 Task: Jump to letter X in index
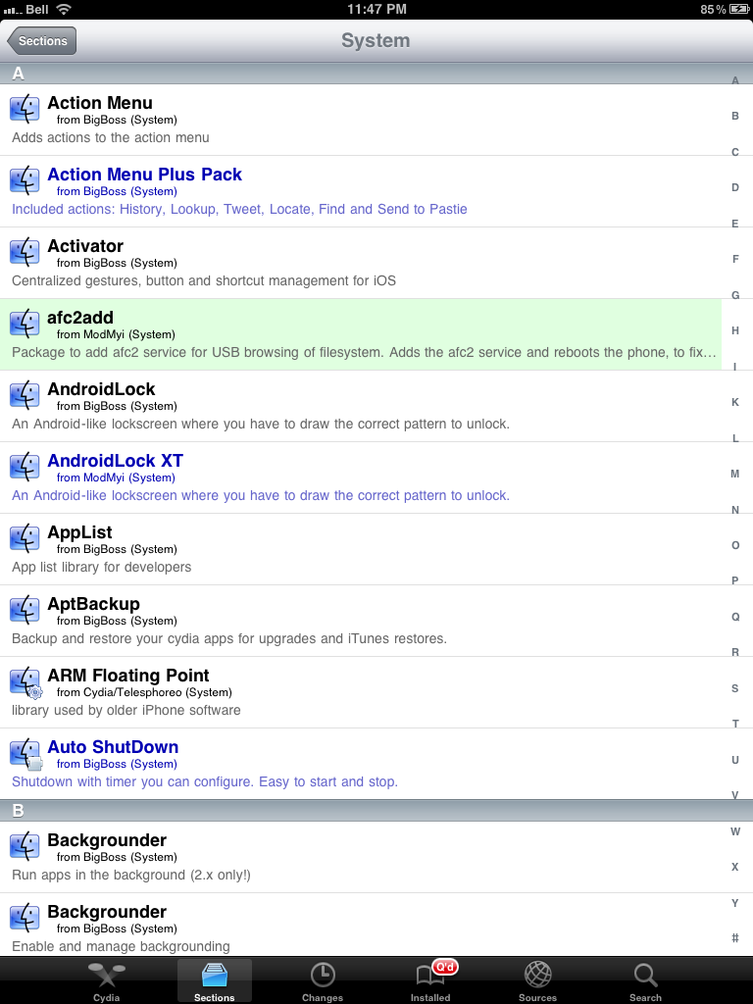(735, 867)
